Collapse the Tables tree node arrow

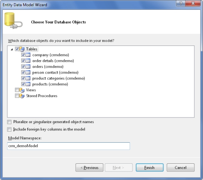[x=12, y=50]
